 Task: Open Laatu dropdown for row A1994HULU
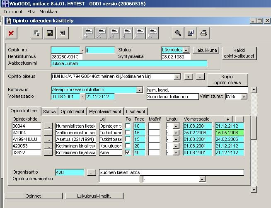pyautogui.click(x=176, y=139)
